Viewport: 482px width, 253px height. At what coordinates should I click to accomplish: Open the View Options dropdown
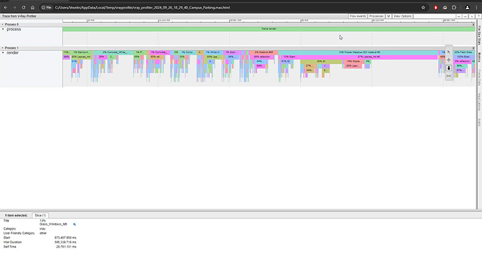pyautogui.click(x=402, y=16)
